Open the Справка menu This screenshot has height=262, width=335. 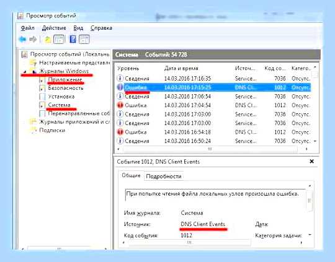pyautogui.click(x=101, y=28)
